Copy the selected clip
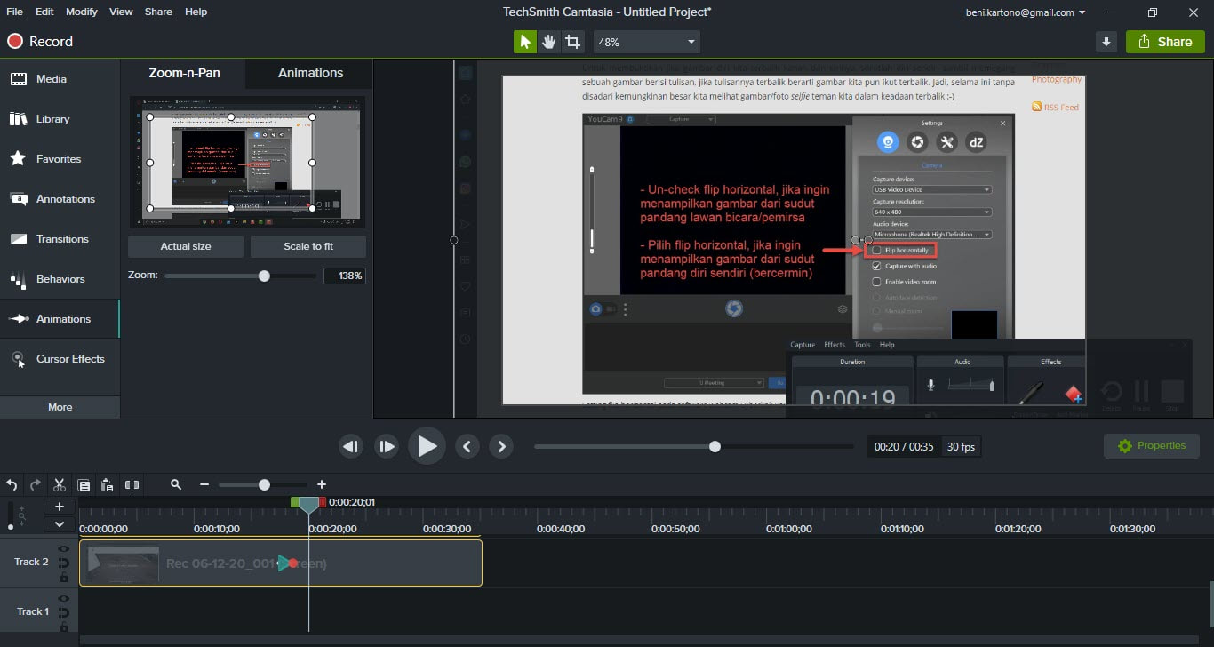This screenshot has height=647, width=1214. tap(84, 485)
